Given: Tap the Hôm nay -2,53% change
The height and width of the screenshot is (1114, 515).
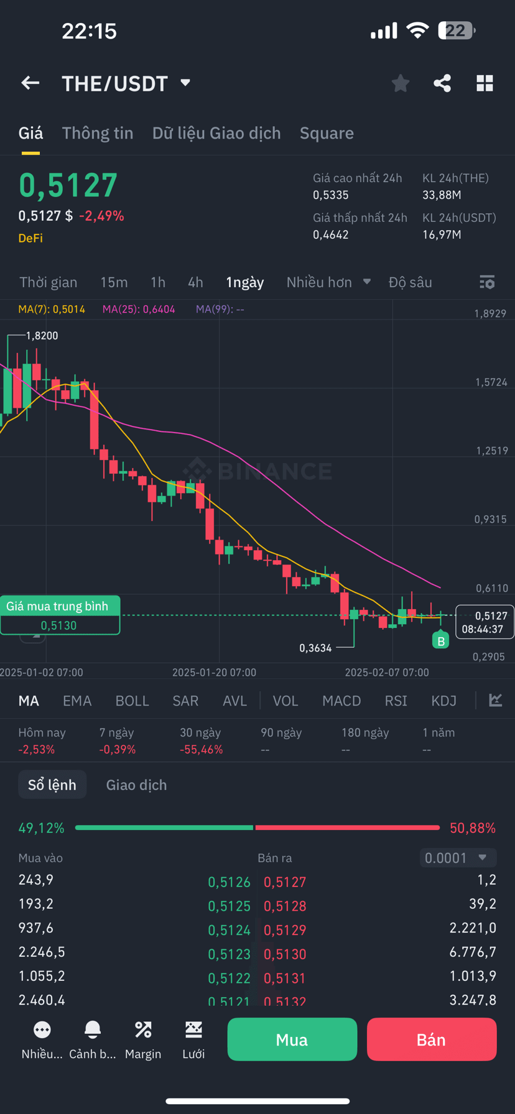Looking at the screenshot, I should 42,741.
